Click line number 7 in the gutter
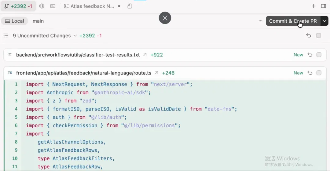Screen dimensions: 330x171 (16, 134)
